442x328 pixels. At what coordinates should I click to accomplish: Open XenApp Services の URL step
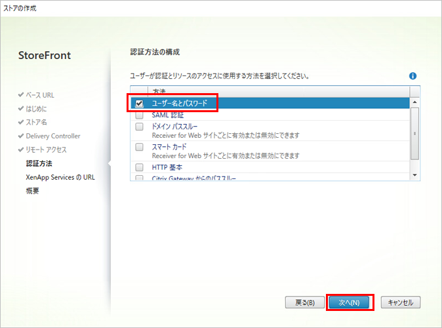(x=60, y=177)
